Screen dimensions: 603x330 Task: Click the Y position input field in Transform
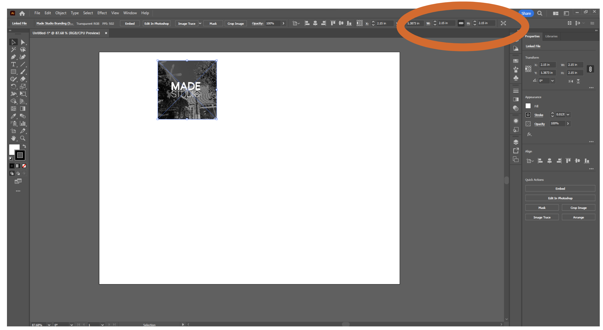[547, 72]
